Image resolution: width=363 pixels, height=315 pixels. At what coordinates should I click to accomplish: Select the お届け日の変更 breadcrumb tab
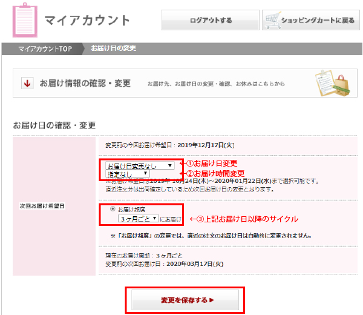113,48
